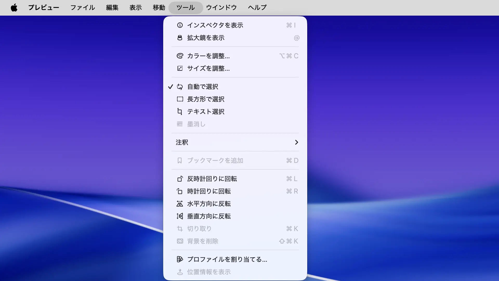Image resolution: width=499 pixels, height=281 pixels.
Task: Choose インスペクタを表示 menu entry
Action: tap(215, 25)
